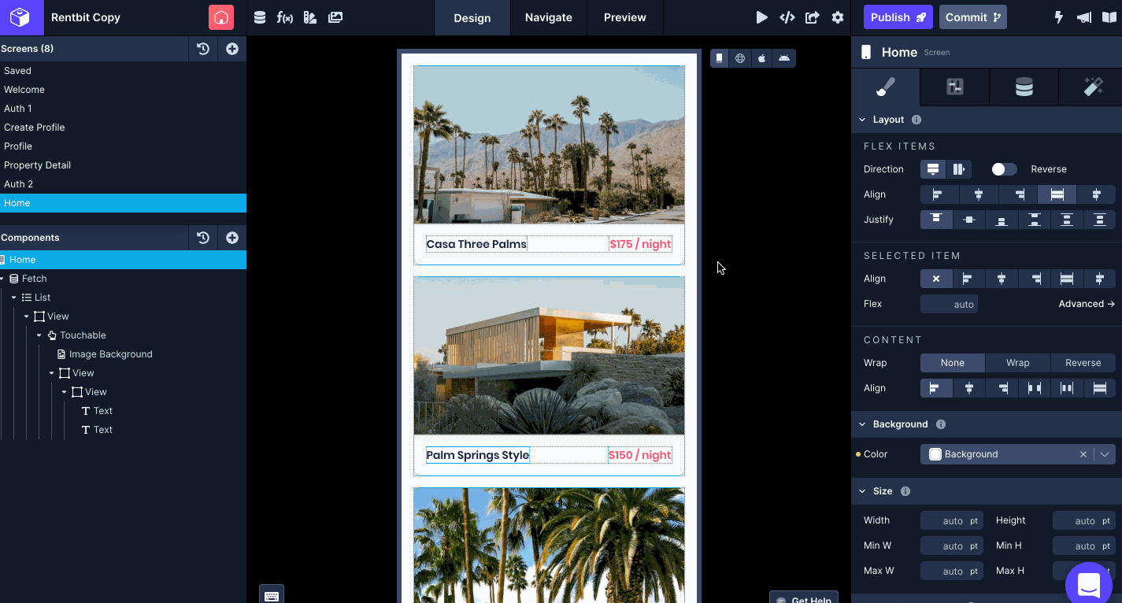The height and width of the screenshot is (603, 1122).
Task: Open the database icon in top toolbar
Action: 260,17
